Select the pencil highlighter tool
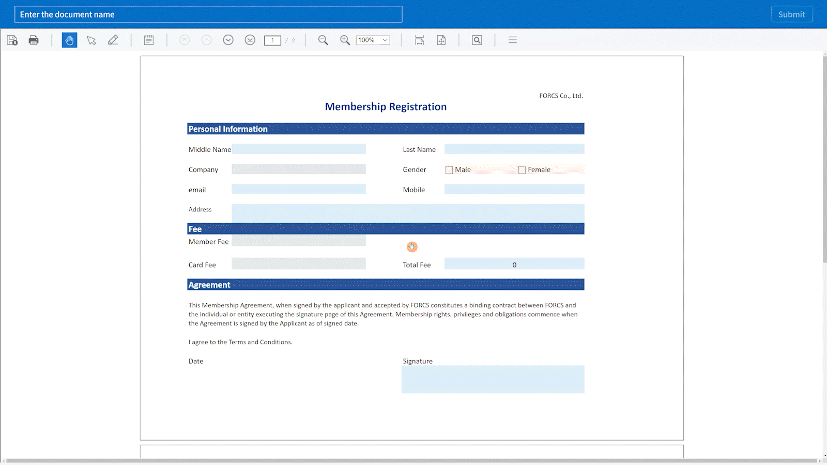 (x=113, y=40)
